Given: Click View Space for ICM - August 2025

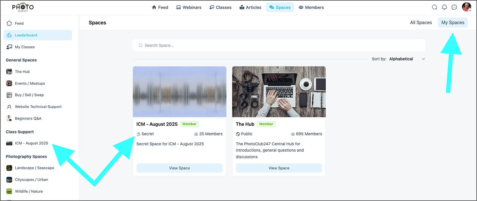Looking at the screenshot, I should (x=180, y=168).
